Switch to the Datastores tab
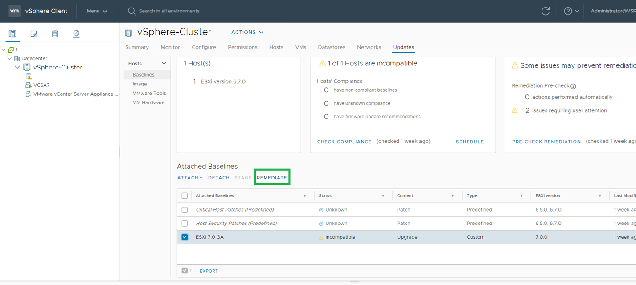Screen dimensions: 636x285 coord(332,47)
